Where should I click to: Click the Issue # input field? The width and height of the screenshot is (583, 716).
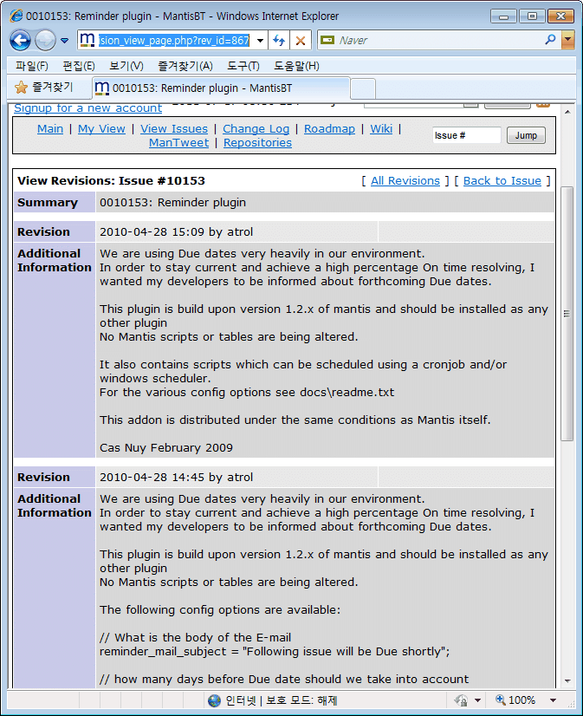tap(466, 135)
